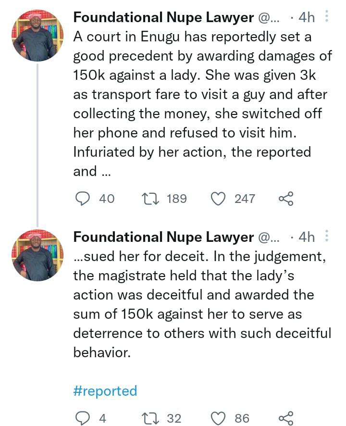This screenshot has height=426, width=346.
Task: Share the first tweet
Action: point(285,199)
